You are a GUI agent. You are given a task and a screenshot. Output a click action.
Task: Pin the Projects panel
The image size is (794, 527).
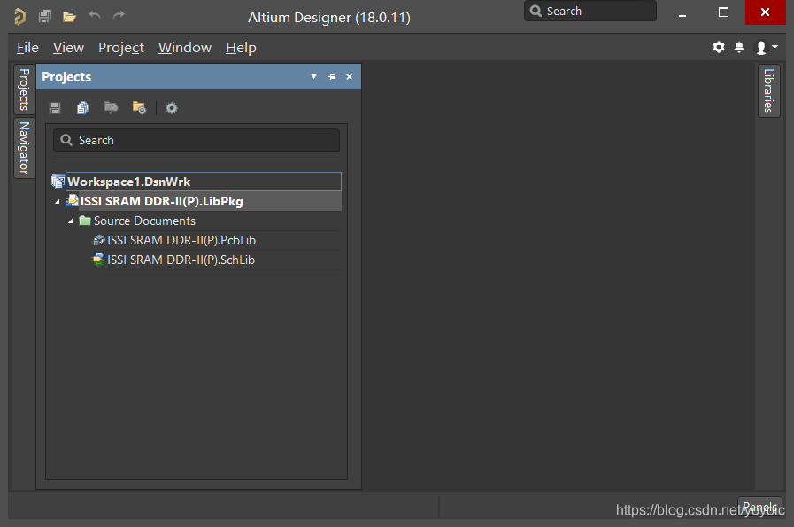332,76
